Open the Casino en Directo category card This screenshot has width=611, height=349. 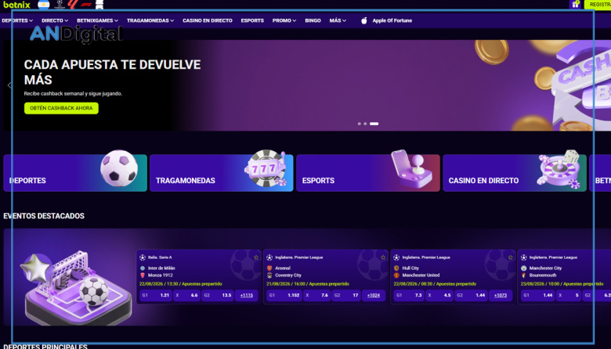pyautogui.click(x=515, y=173)
